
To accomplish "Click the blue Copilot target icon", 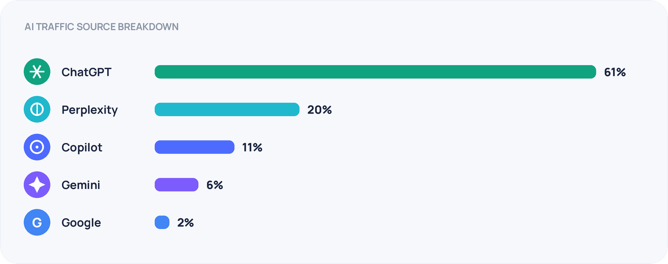I will 37,147.
